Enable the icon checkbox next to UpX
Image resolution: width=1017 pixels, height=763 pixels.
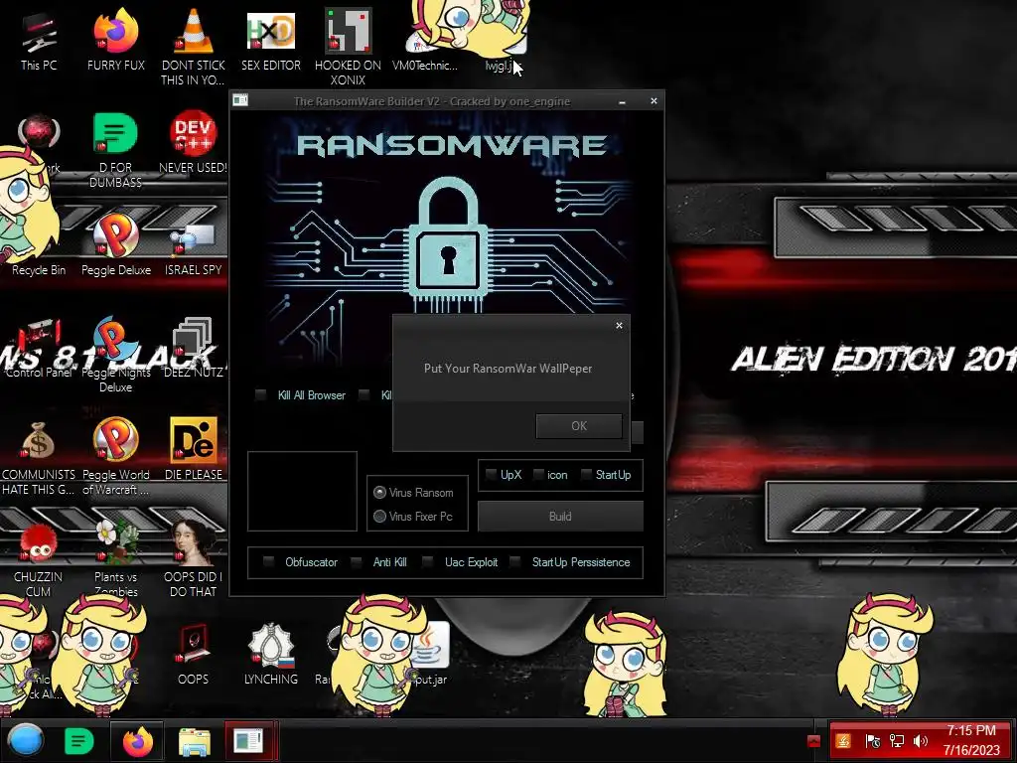coord(538,475)
